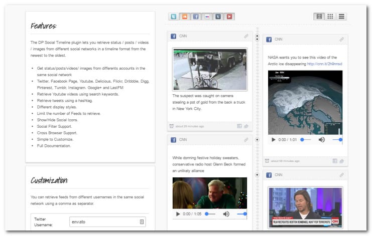Viewport: 372px width, 236px height.
Task: Open permalink icon on gold theft post
Action: 246,36
